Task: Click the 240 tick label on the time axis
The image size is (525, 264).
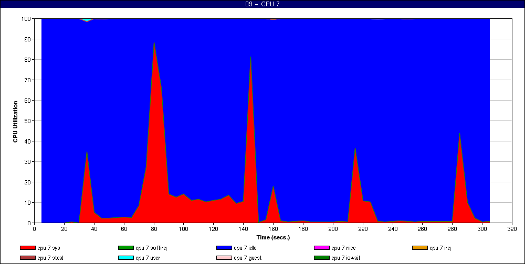Action: [x=392, y=229]
